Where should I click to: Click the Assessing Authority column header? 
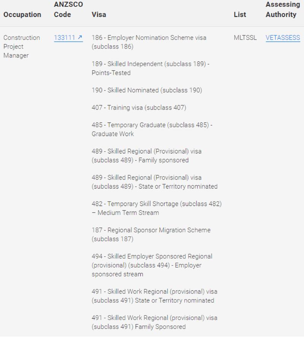283,9
